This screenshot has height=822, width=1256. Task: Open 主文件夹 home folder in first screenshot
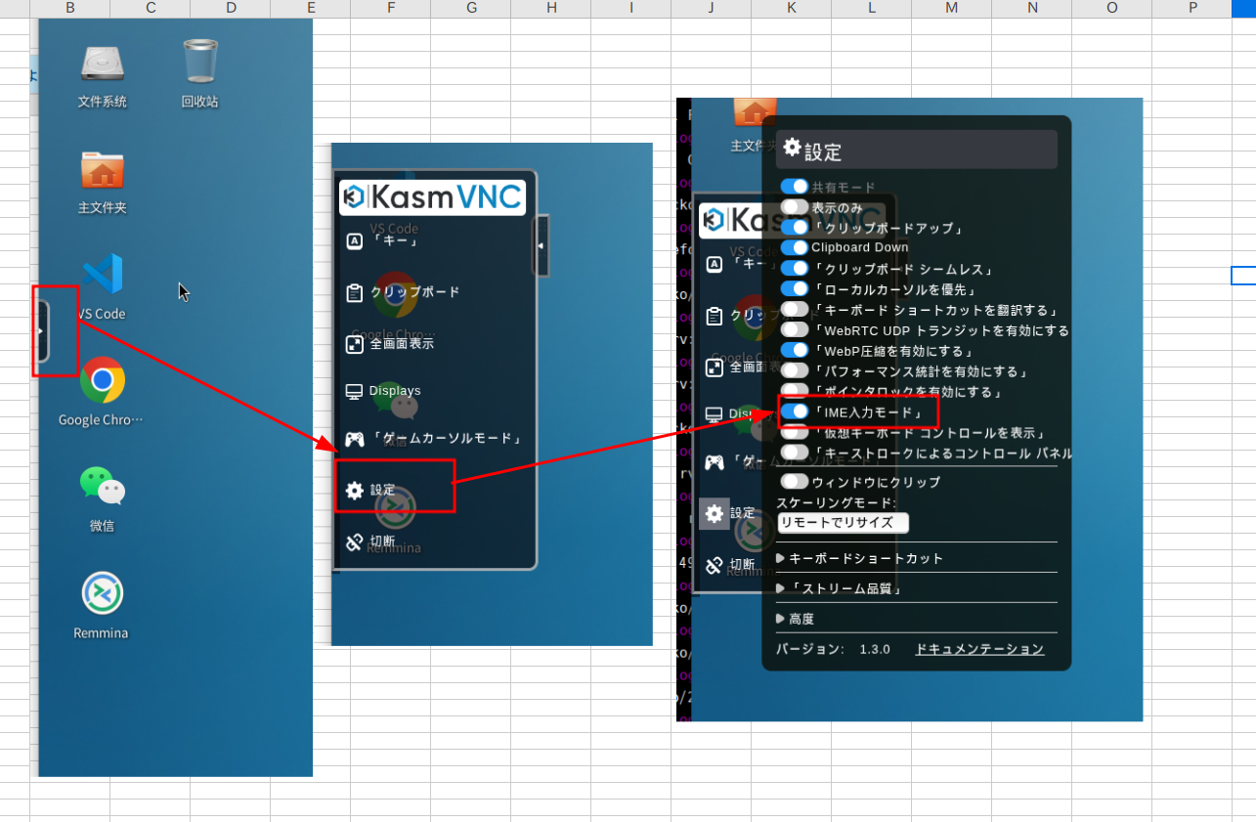point(103,170)
